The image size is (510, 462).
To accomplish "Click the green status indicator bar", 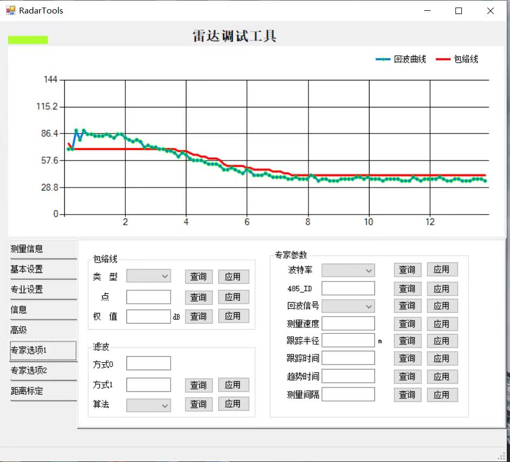I will click(x=28, y=39).
